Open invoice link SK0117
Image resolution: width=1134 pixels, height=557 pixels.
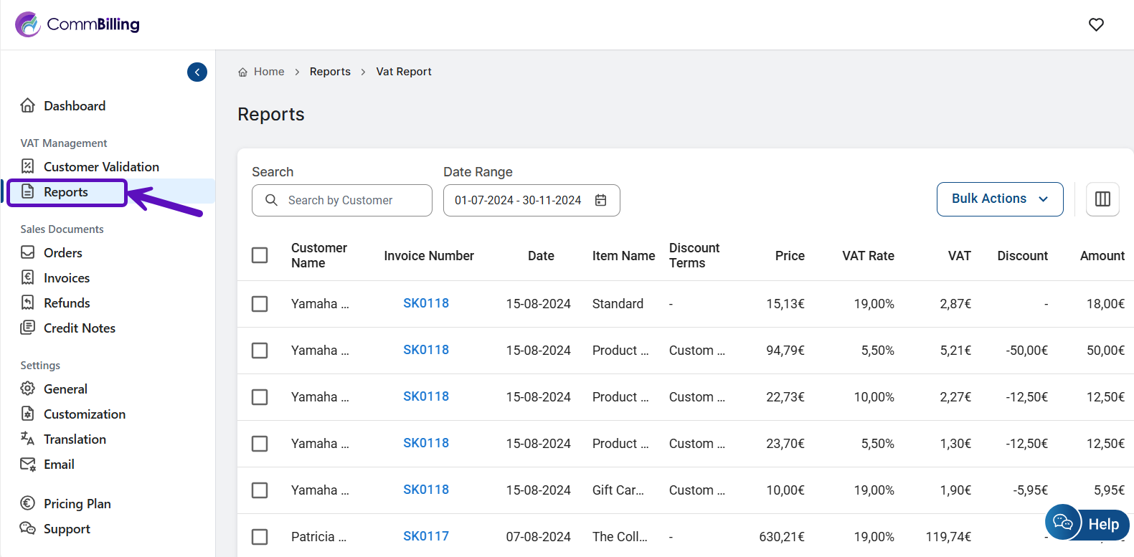(425, 536)
